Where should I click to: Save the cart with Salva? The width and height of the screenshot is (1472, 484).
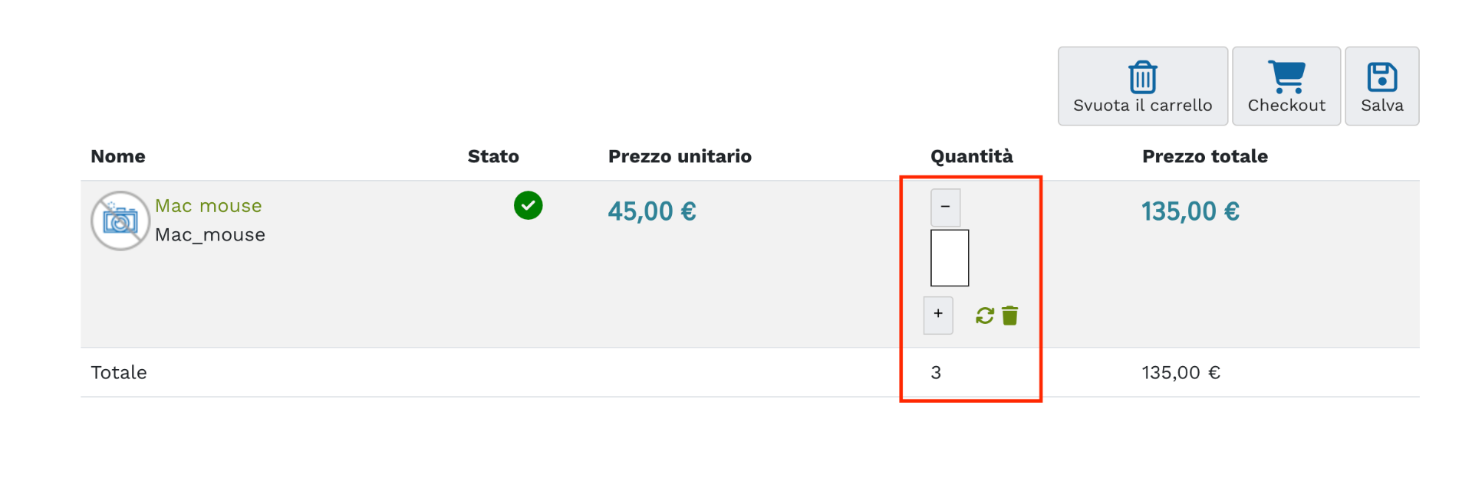point(1381,86)
